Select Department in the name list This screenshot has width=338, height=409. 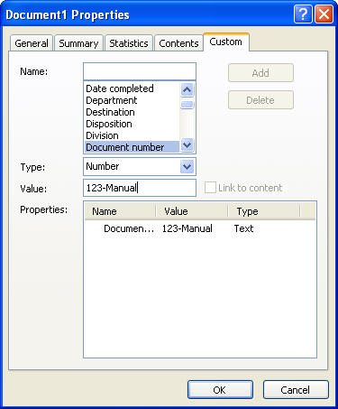coord(132,100)
